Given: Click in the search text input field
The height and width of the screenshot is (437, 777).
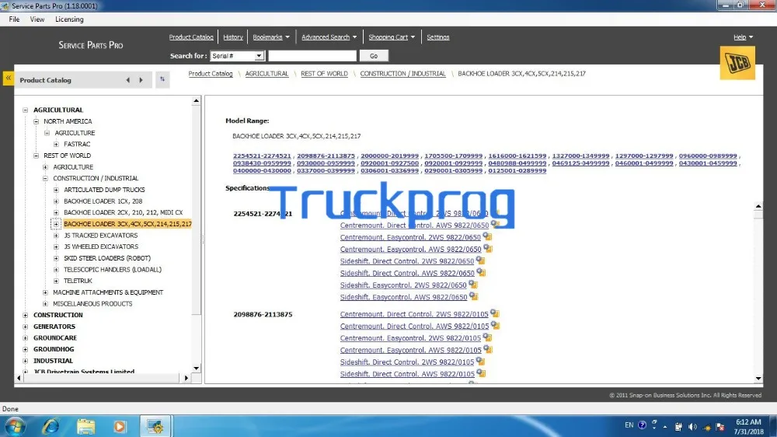Looking at the screenshot, I should 312,56.
